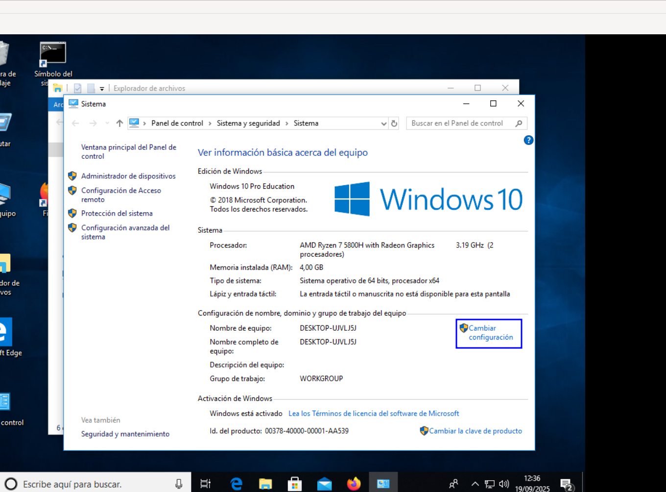Click the Buscar en el Panel de control field
The image size is (666, 492).
(x=467, y=123)
